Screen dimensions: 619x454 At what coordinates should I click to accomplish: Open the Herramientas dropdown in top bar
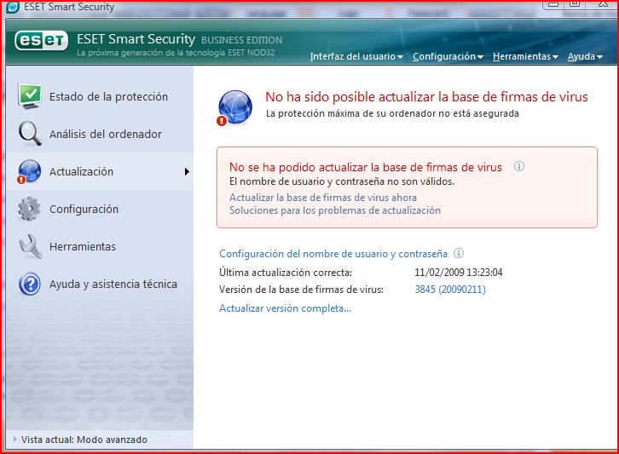525,57
